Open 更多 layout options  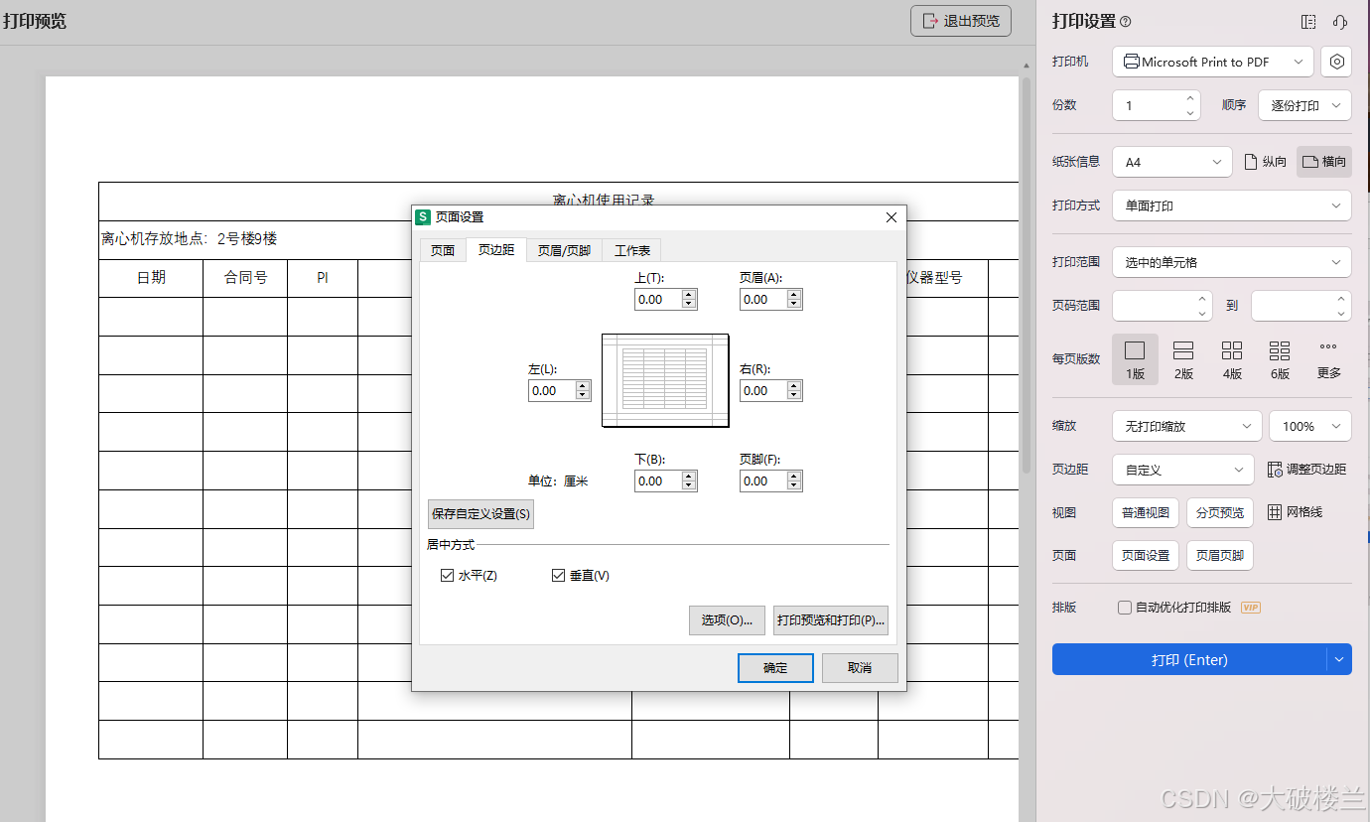click(1328, 359)
